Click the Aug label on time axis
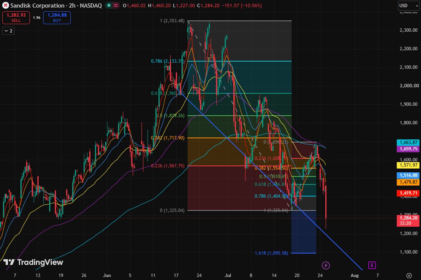The image size is (421, 280). click(x=354, y=275)
